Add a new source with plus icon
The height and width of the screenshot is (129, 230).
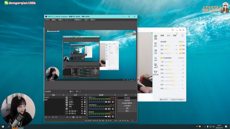(x=67, y=117)
